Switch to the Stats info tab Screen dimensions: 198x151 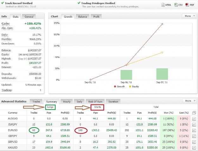[x=16, y=17]
